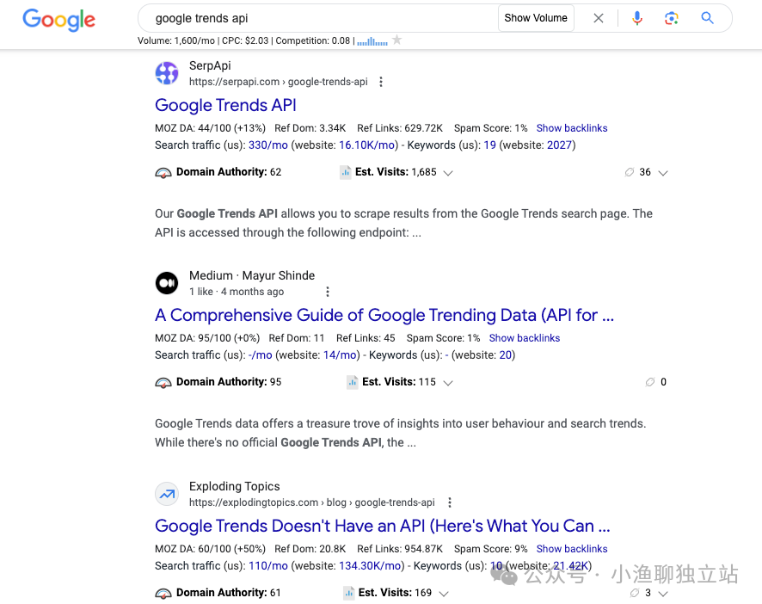
Task: Expand Est. Visits 169 details
Action: tap(444, 594)
